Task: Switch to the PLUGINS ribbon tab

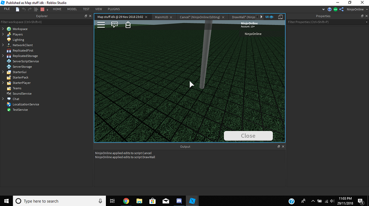Action: click(114, 9)
